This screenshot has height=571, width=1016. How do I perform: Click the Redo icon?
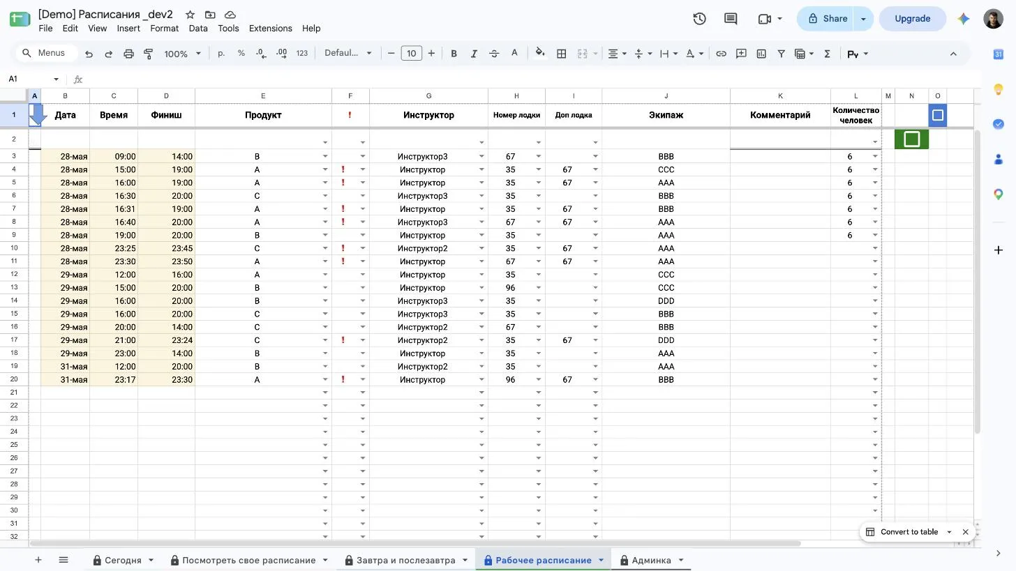108,54
